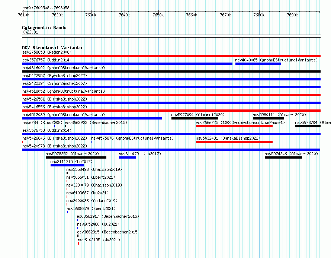Click nsv5978252 (Almarri2020) label
This screenshot has width=331, height=258.
tap(72, 154)
